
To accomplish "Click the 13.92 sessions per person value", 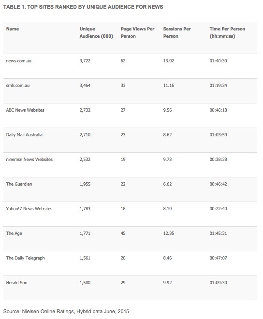I will click(169, 61).
